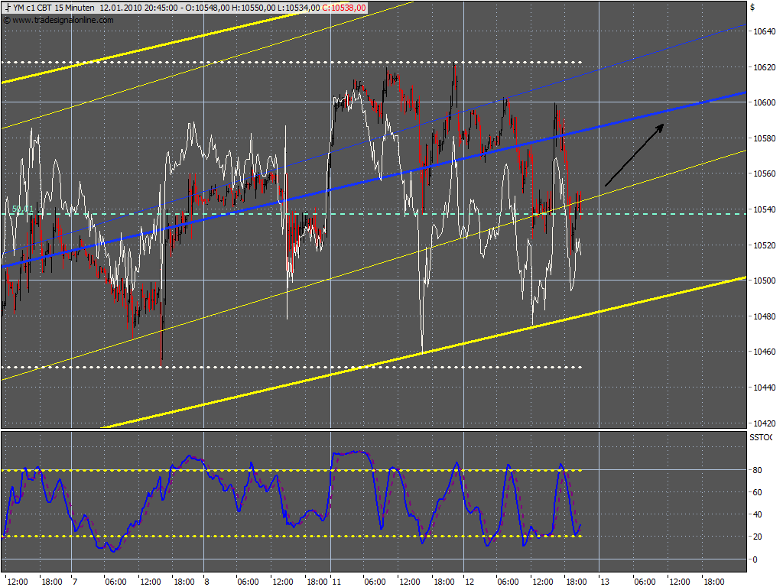Click date label 8 on the time axis
The height and width of the screenshot is (587, 783).
[x=206, y=582]
